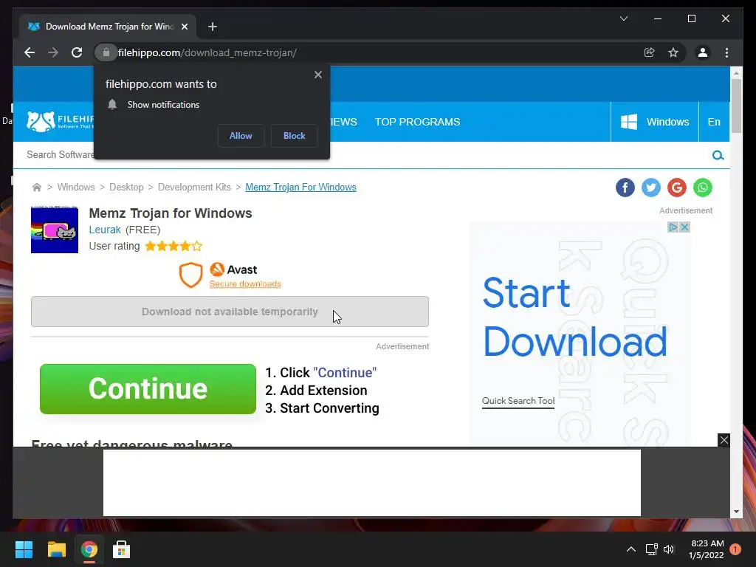Click the user rating stars
This screenshot has height=567, width=756.
tap(173, 247)
